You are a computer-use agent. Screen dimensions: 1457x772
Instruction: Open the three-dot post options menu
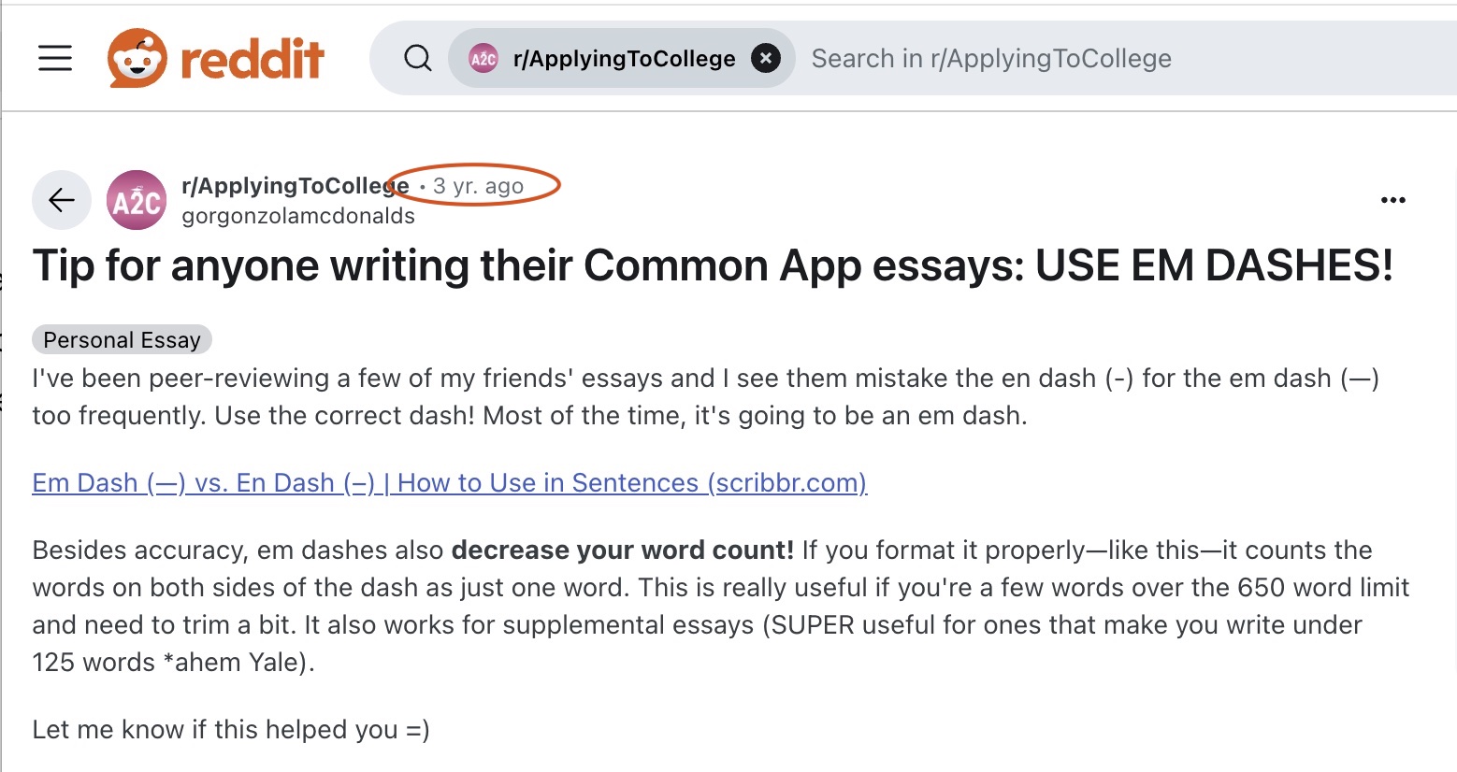(x=1392, y=200)
